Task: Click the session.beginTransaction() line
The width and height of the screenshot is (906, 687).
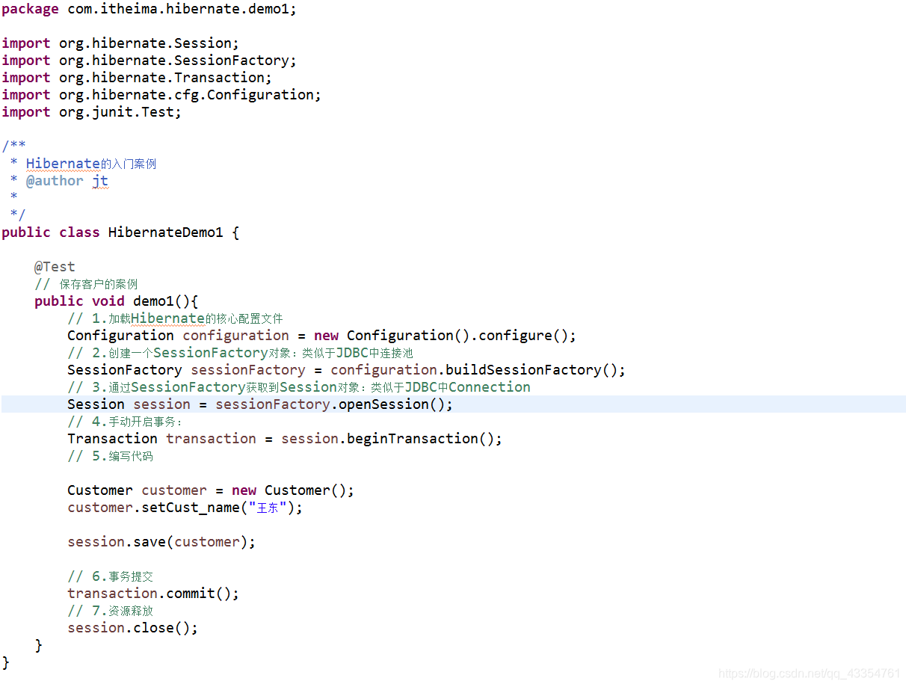Action: 285,439
